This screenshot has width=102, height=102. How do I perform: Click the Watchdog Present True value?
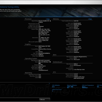click(x=40, y=75)
